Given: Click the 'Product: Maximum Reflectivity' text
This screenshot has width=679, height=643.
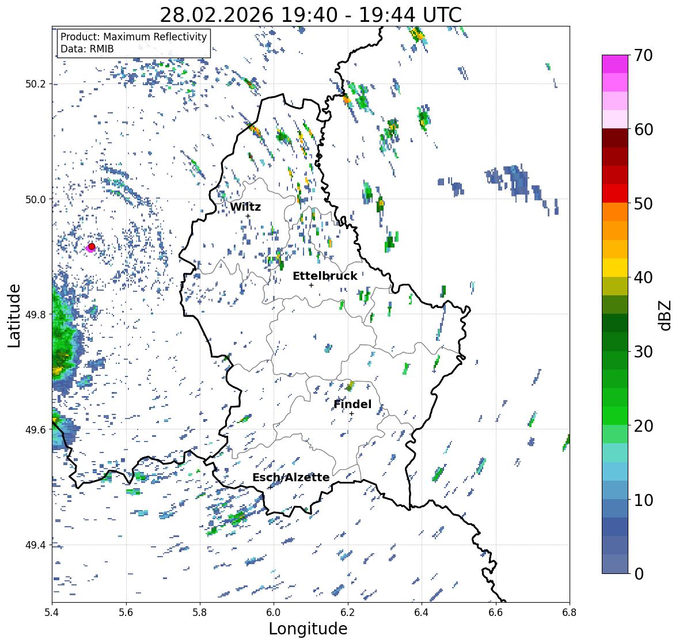Looking at the screenshot, I should [x=134, y=37].
